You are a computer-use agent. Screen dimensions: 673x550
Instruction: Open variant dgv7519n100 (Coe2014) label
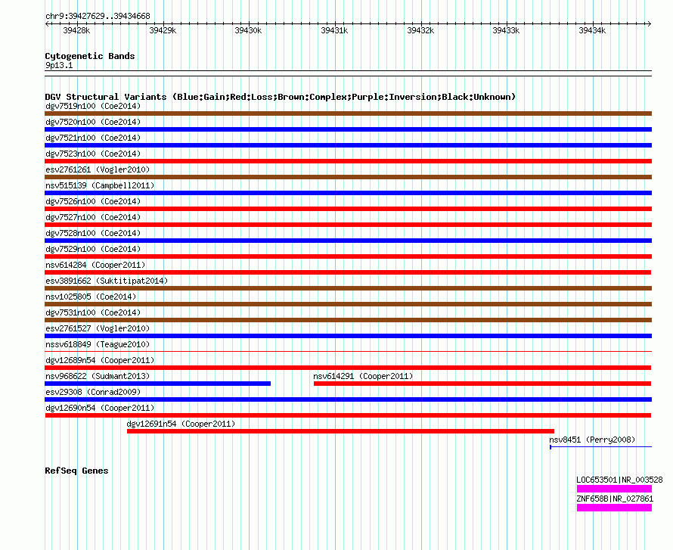(93, 106)
